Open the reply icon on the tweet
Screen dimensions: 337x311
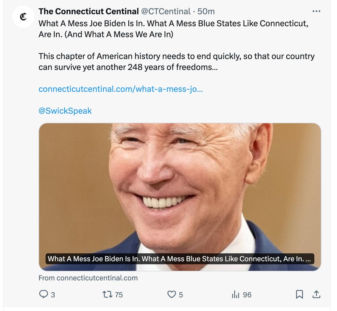(43, 294)
